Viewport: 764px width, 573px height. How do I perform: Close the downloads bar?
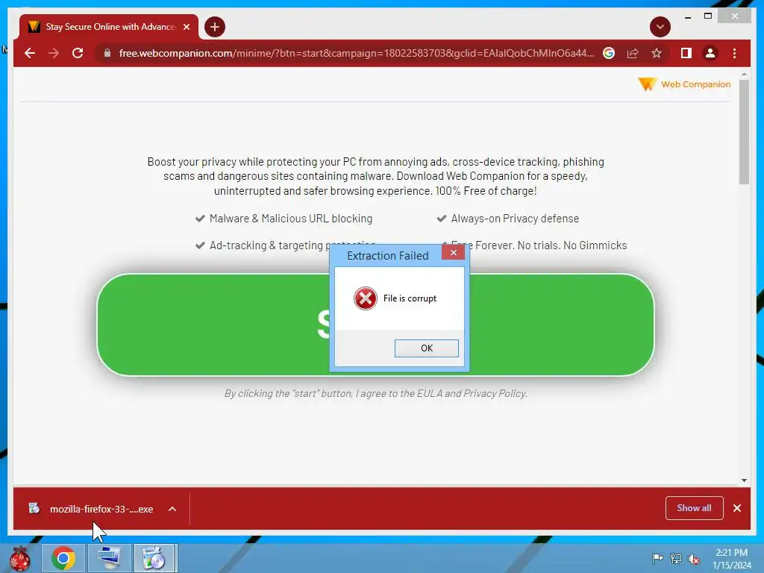[737, 508]
